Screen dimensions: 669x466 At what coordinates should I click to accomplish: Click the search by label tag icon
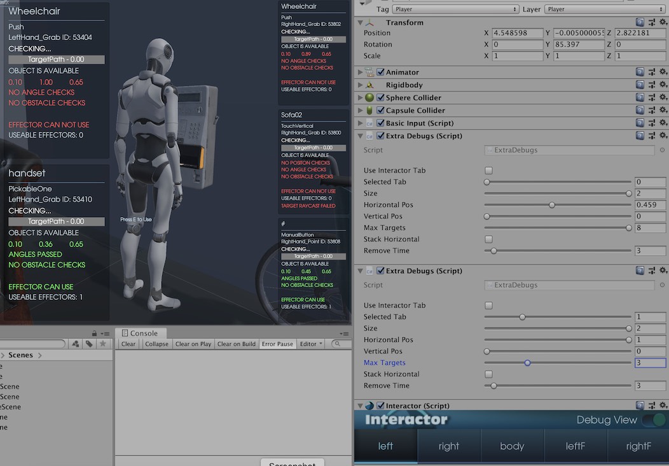click(89, 344)
